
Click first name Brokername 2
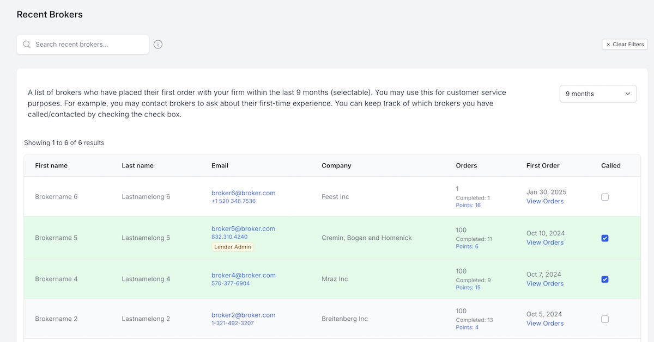(56, 319)
